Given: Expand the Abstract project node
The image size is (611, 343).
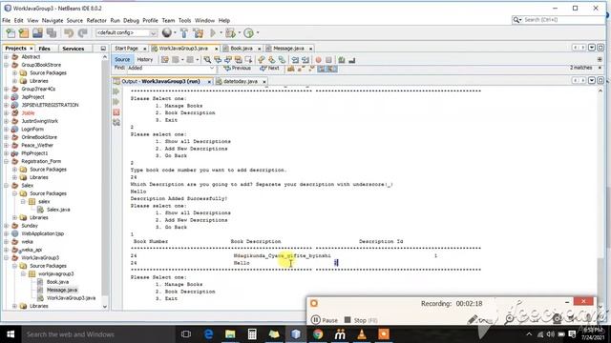Looking at the screenshot, I should 7,57.
